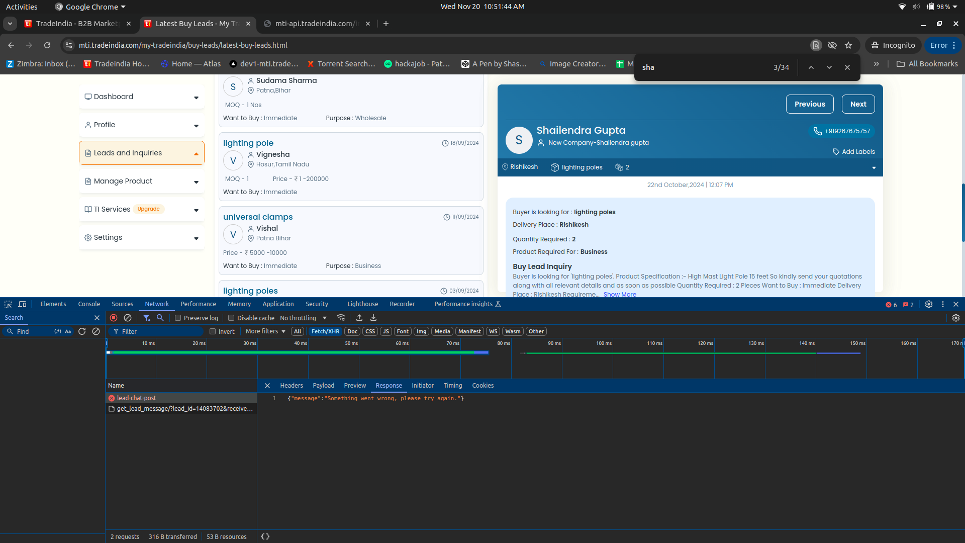Screen dimensions: 965x543
Task: Enable the Preserve log checkbox
Action: click(x=178, y=318)
